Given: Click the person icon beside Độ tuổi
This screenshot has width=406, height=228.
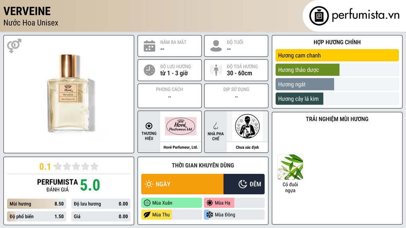Looking at the screenshot, I should pos(216,46).
